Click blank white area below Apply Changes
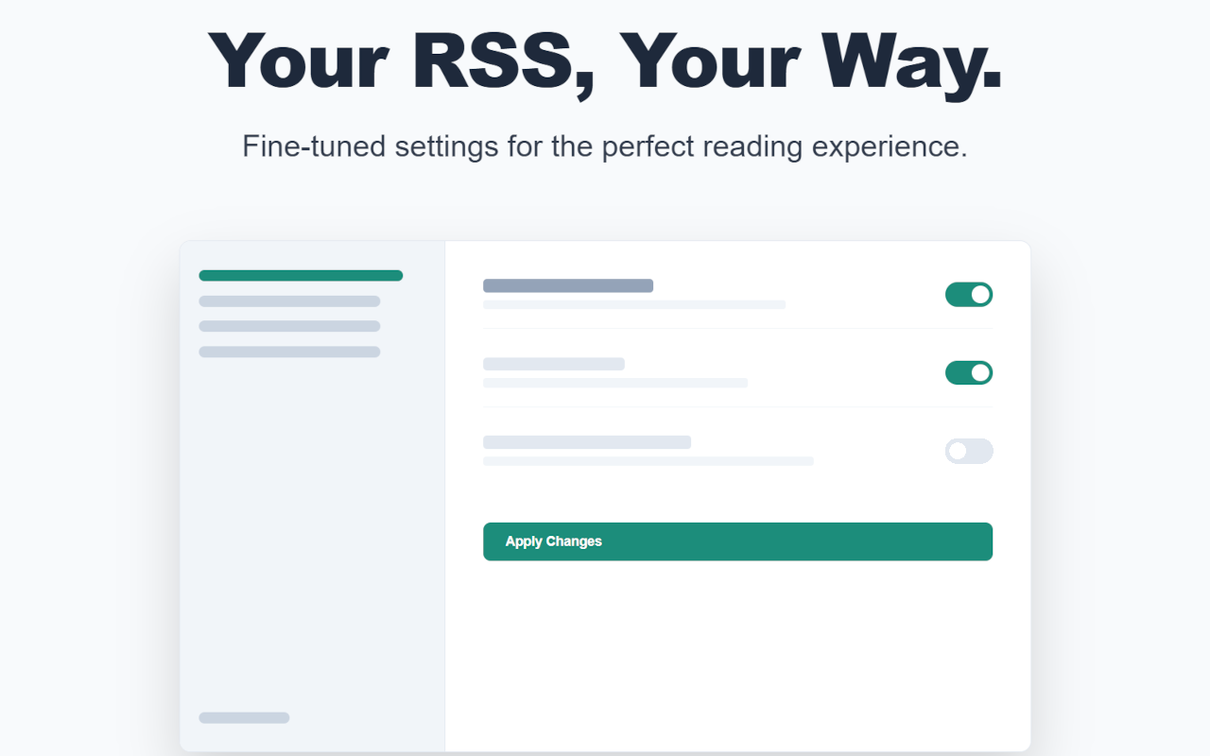The height and width of the screenshot is (756, 1210). pyautogui.click(x=737, y=652)
